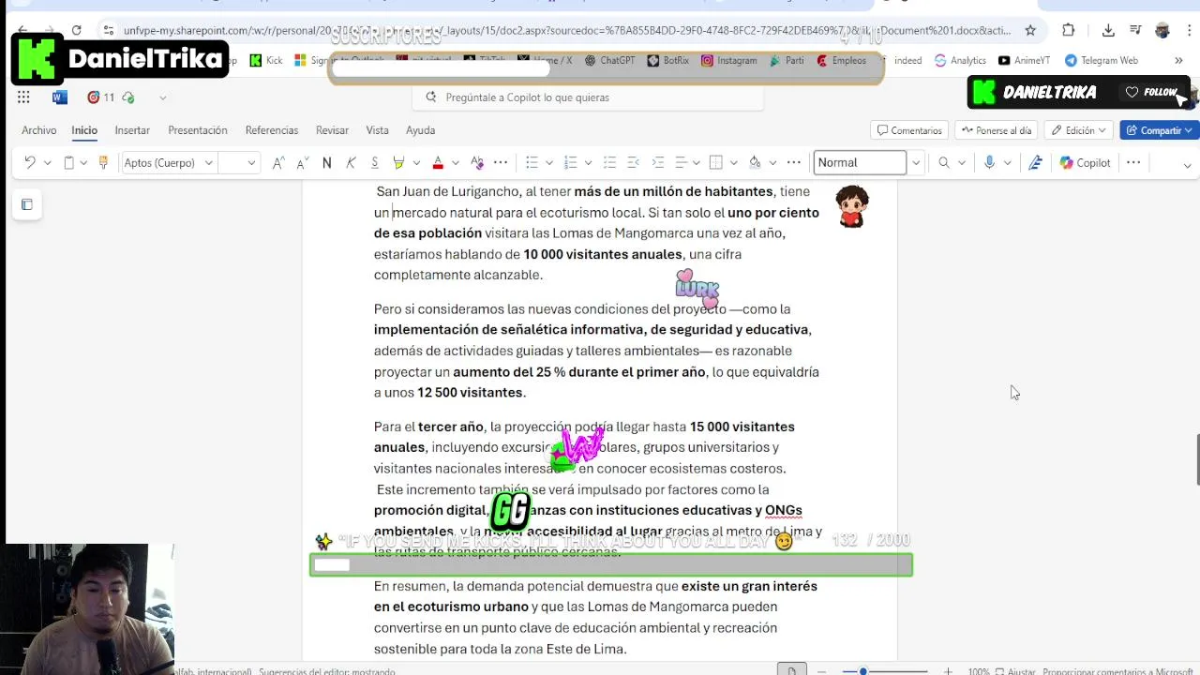Click the cloud saved status icon
Viewport: 1200px width, 675px height.
[127, 97]
